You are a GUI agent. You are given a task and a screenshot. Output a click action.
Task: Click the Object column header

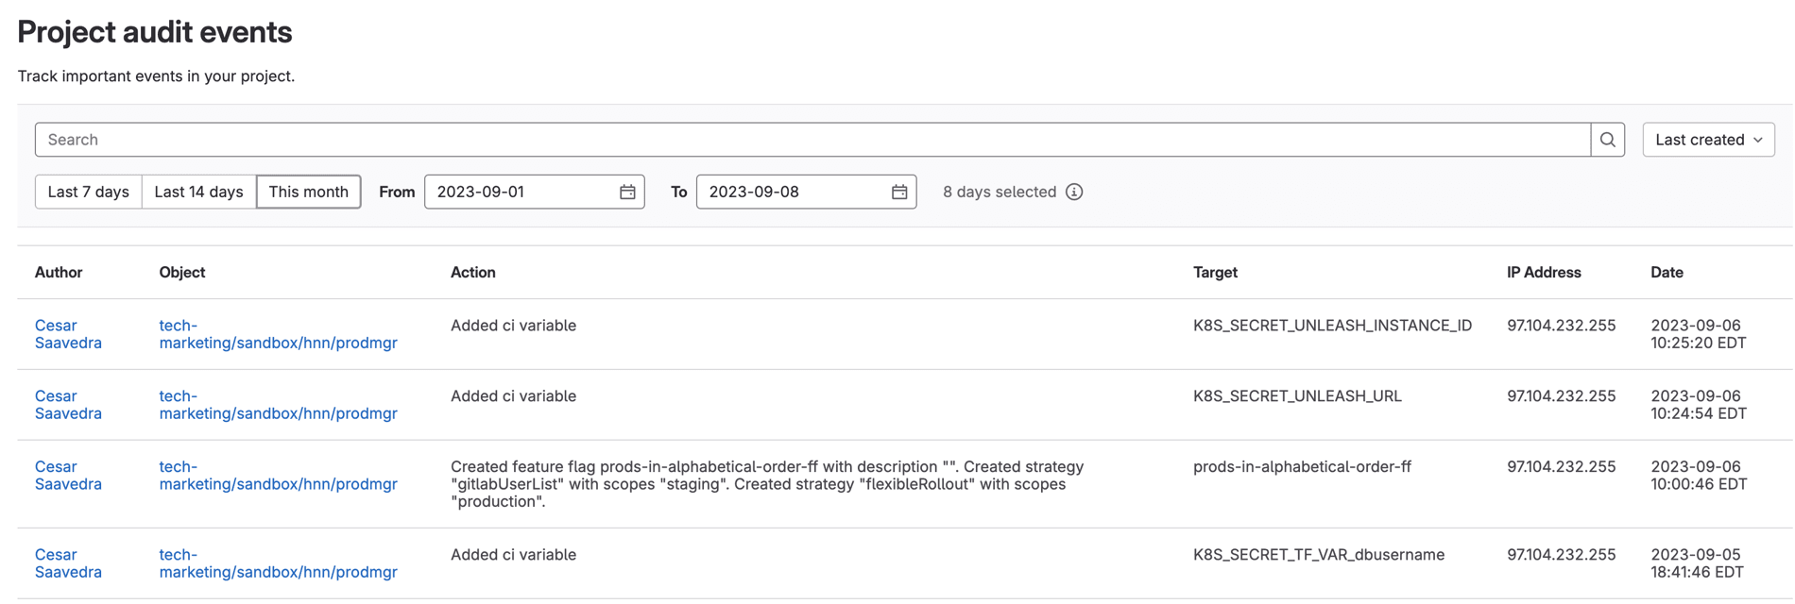click(182, 272)
